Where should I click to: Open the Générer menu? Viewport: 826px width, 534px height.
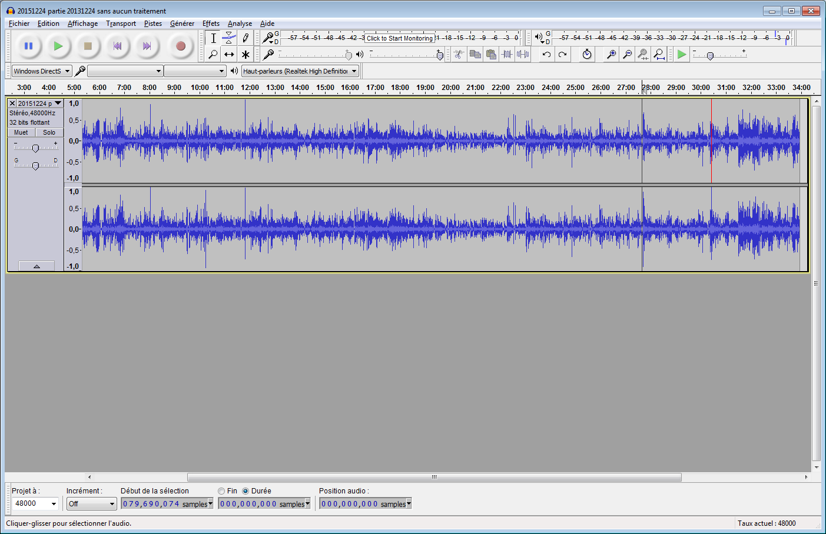pos(182,24)
